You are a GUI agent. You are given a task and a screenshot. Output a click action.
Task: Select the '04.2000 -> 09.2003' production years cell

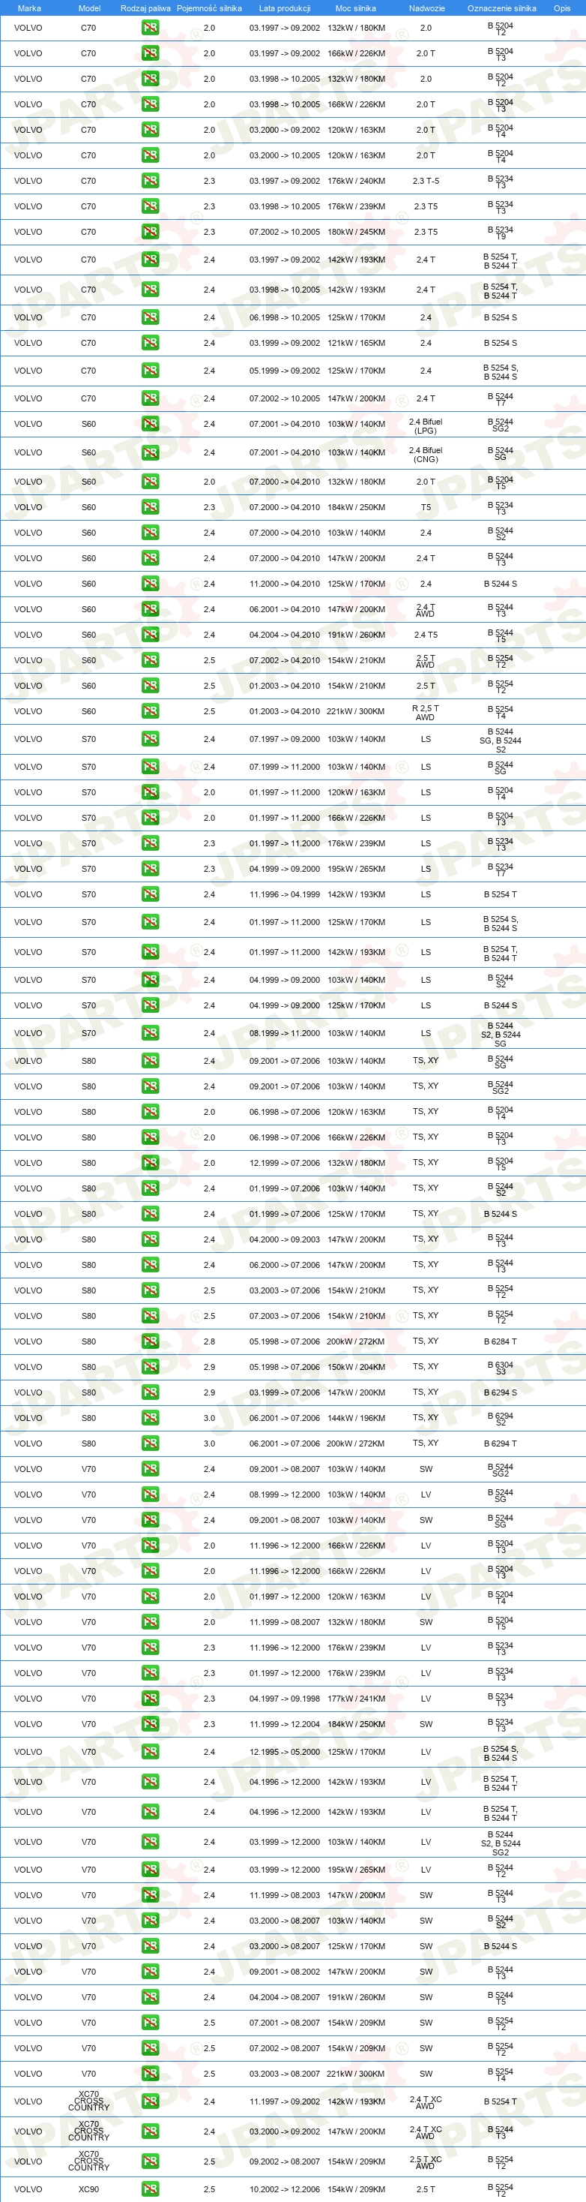[x=285, y=1239]
